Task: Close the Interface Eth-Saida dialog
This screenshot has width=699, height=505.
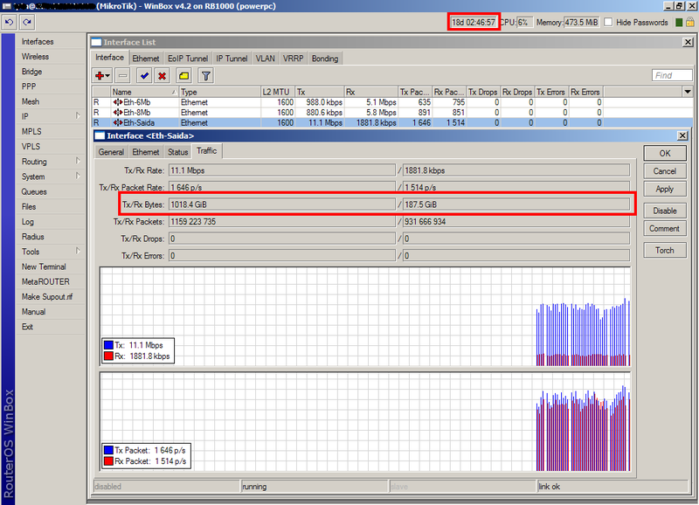Action: point(682,135)
